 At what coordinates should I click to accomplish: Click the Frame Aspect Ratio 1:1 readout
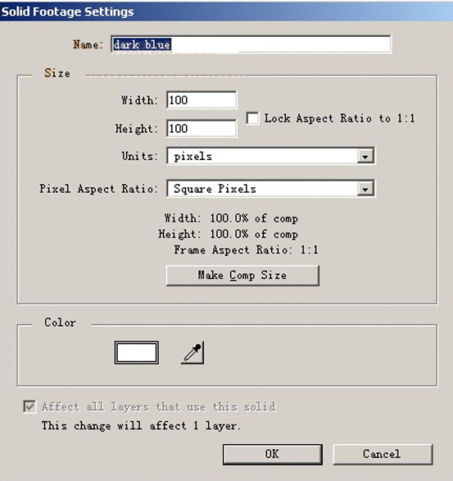pyautogui.click(x=246, y=250)
